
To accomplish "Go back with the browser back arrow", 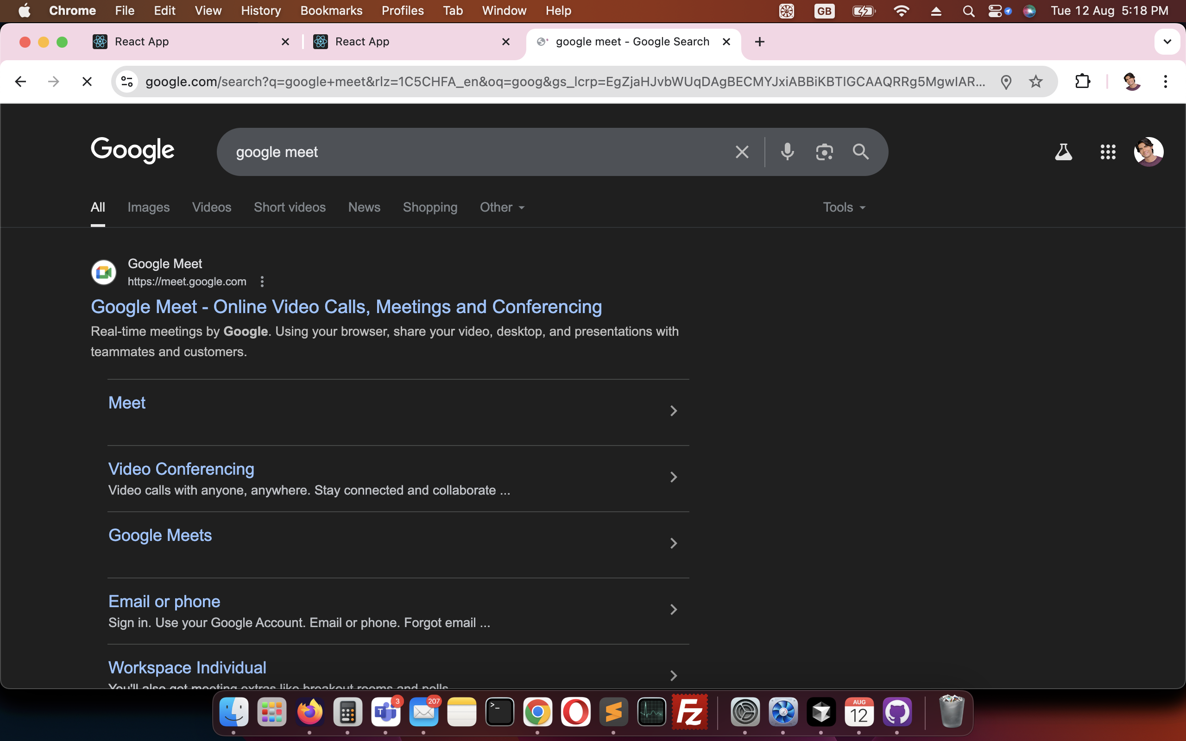I will (x=20, y=82).
